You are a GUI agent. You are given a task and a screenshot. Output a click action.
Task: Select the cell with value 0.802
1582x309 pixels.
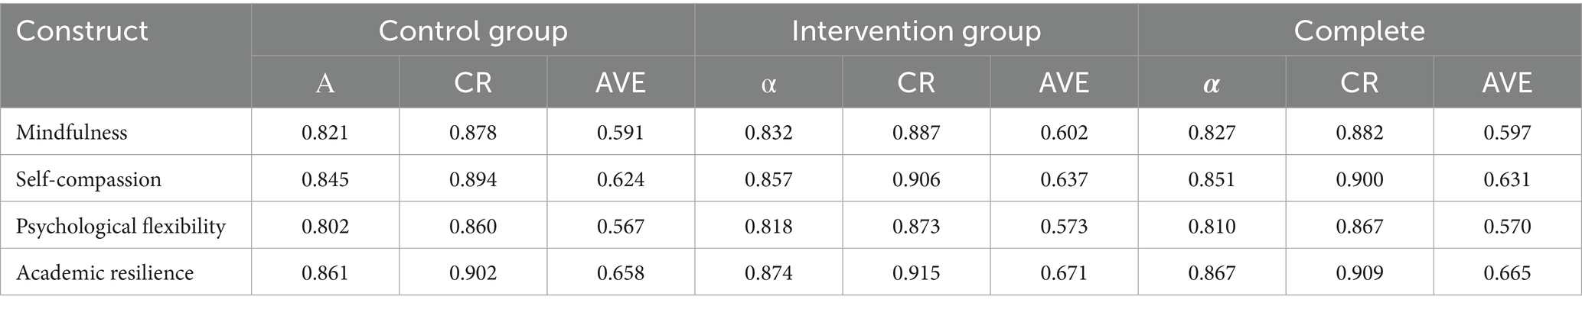325,227
